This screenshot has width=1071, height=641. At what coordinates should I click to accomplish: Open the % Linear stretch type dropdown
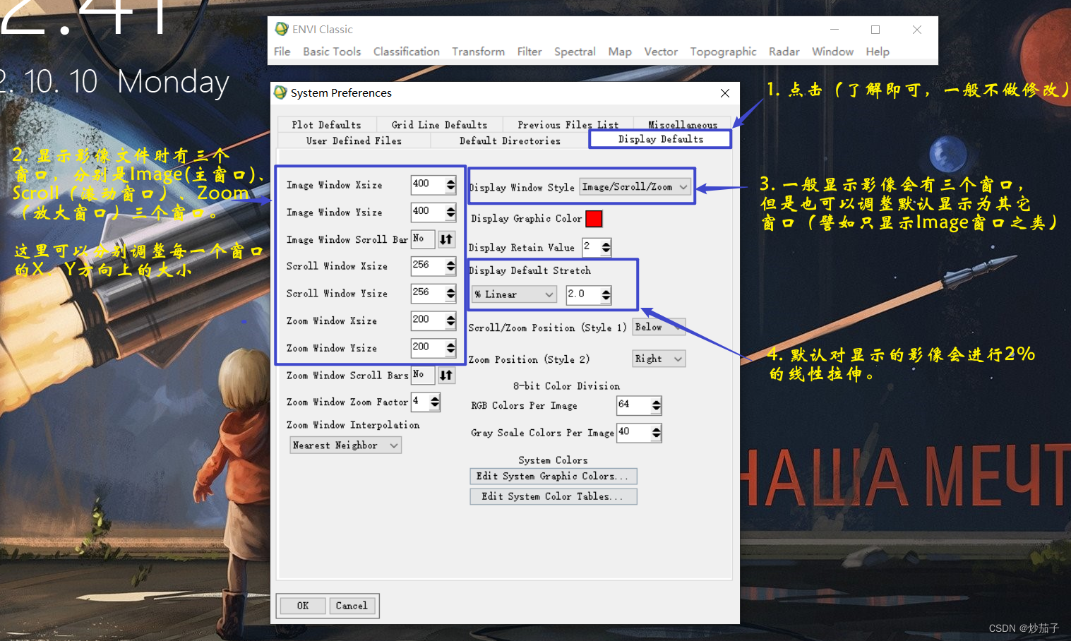514,294
